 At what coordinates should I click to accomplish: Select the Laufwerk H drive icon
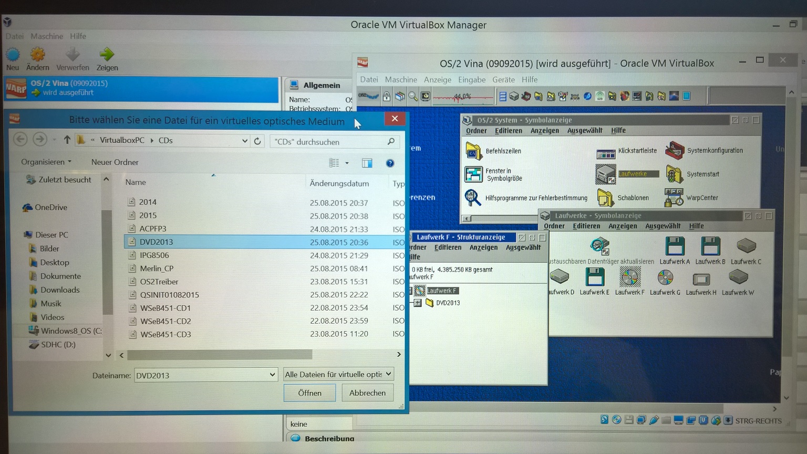click(701, 279)
